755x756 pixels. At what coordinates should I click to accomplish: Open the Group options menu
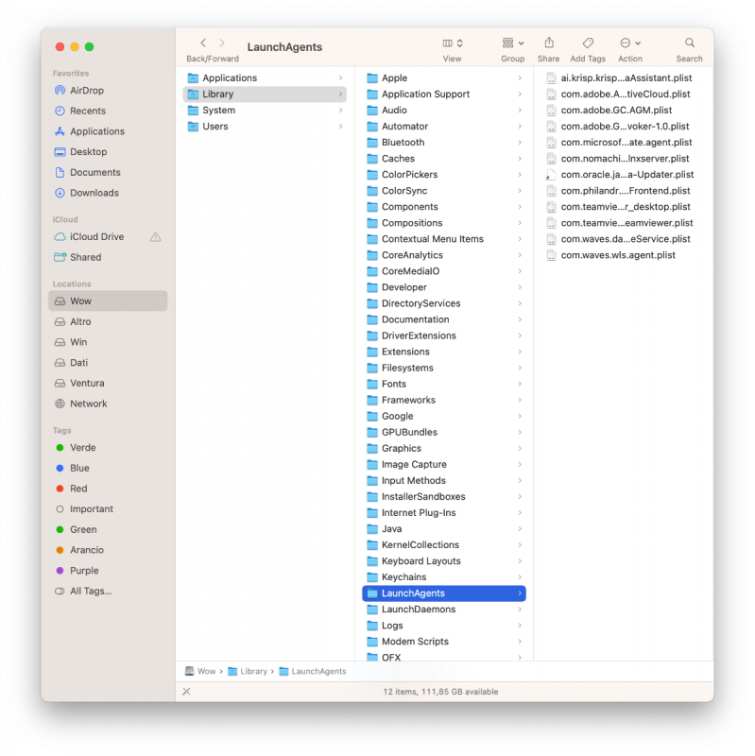[x=512, y=43]
